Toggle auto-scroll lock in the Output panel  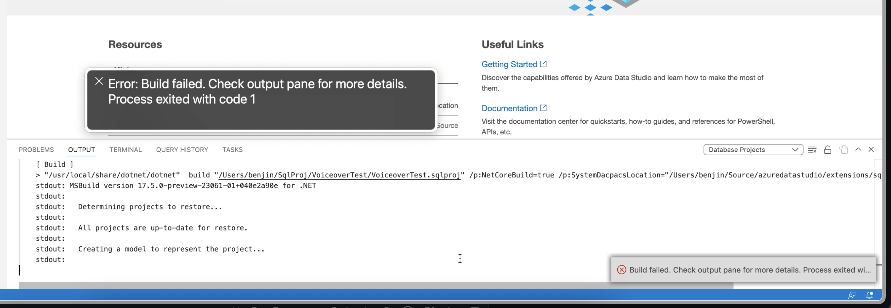point(827,149)
